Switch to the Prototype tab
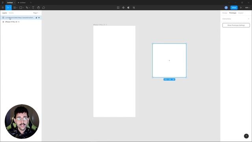252x142 pixels. (233, 13)
